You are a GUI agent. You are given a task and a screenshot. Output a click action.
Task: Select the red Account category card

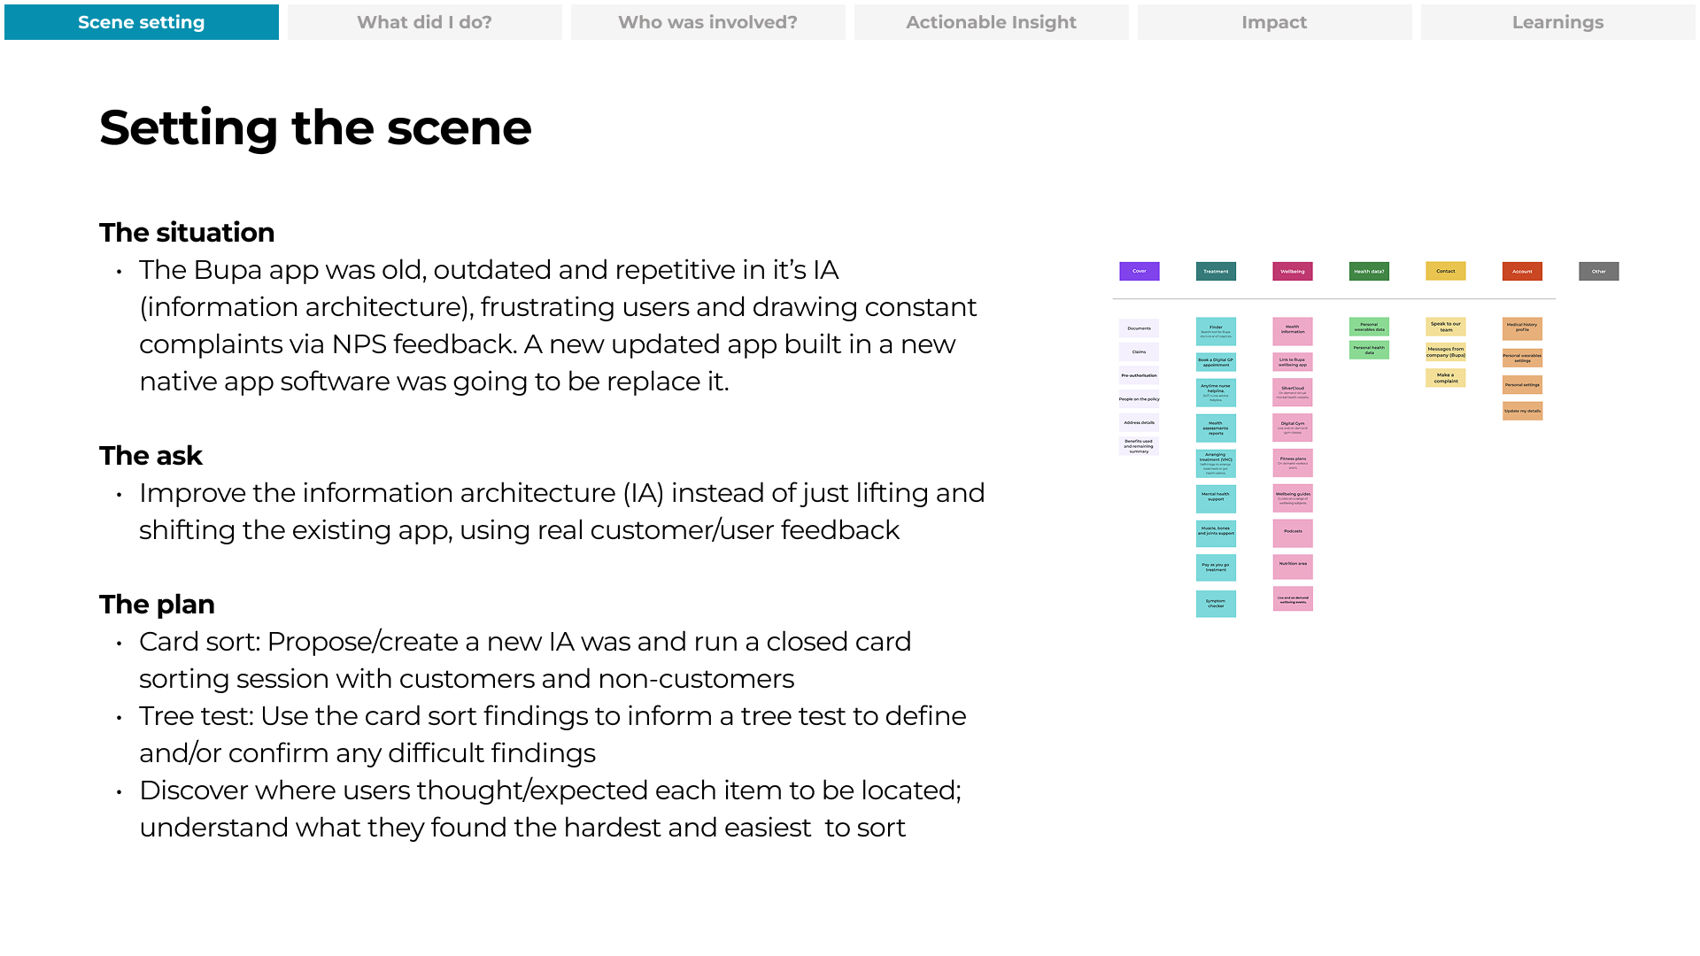[1522, 271]
